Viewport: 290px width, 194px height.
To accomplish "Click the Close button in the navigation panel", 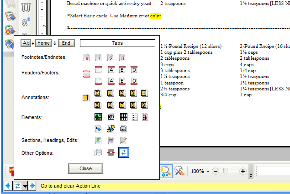I will (85, 168).
